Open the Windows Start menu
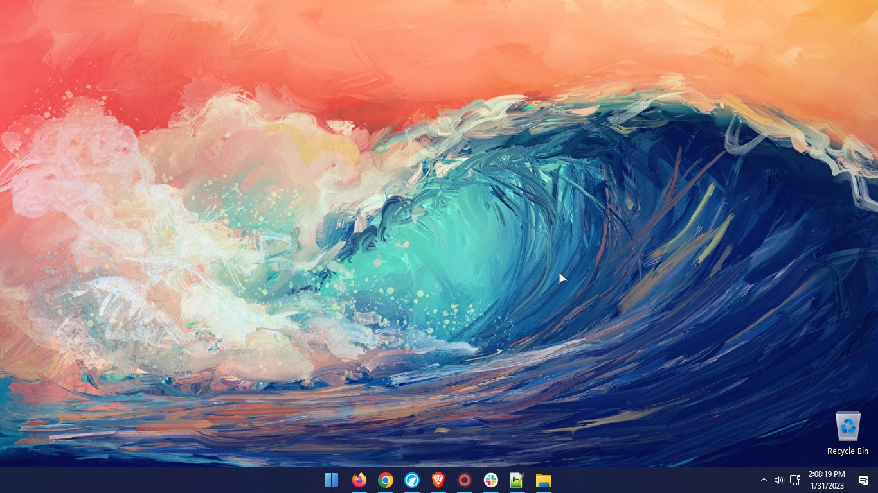This screenshot has width=878, height=493. [332, 480]
